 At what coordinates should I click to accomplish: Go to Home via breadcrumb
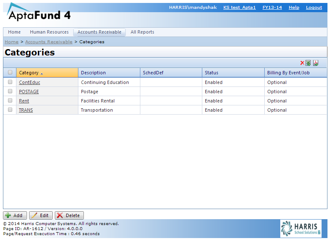point(11,42)
